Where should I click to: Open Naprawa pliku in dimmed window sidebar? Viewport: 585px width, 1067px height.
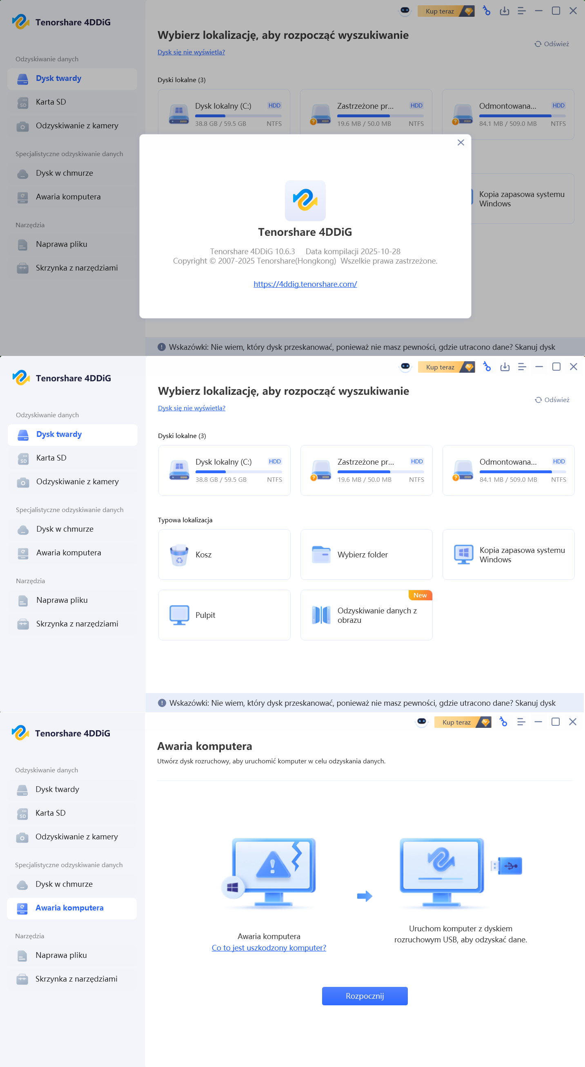click(x=72, y=244)
